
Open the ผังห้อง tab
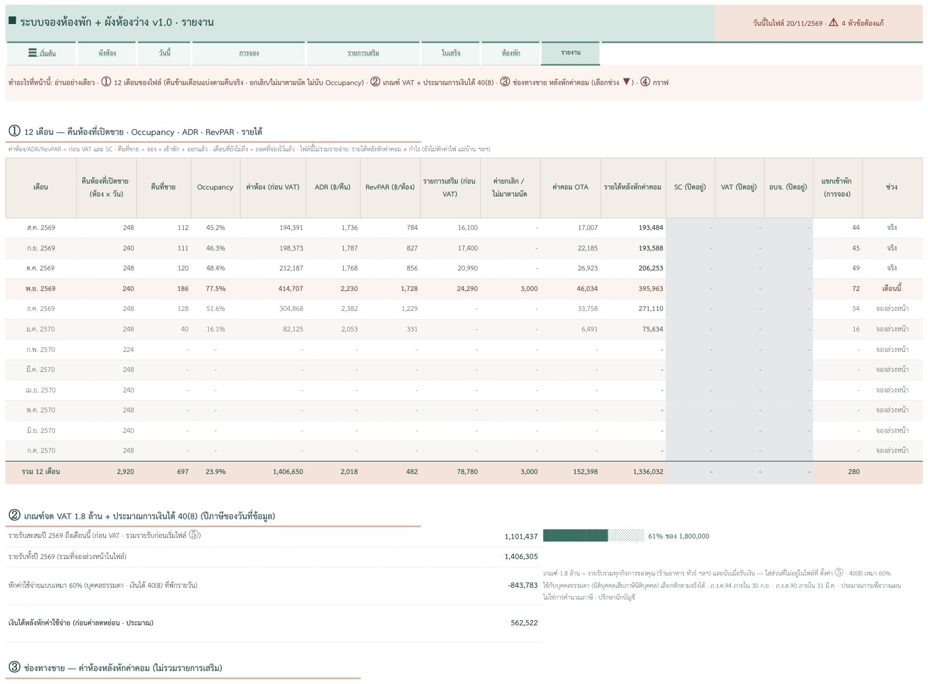(x=107, y=53)
